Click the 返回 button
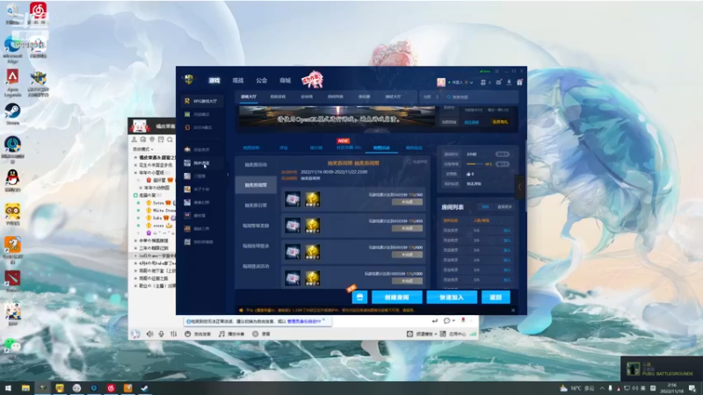 tap(496, 297)
